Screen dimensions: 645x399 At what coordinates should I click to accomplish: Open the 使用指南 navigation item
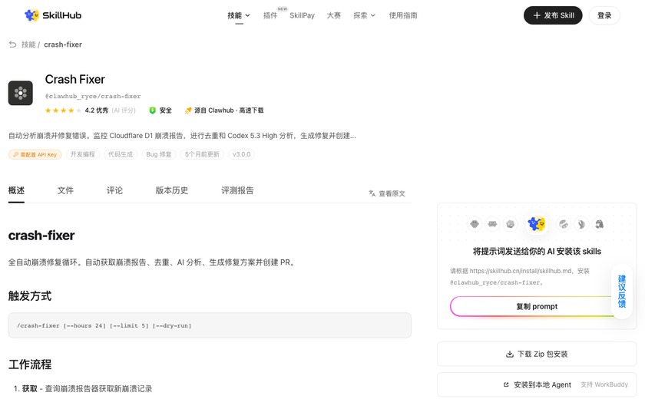coord(403,15)
